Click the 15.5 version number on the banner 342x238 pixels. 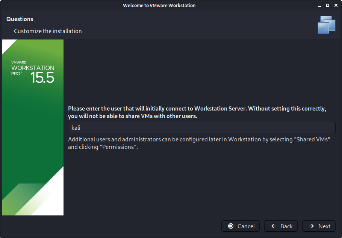[42, 77]
